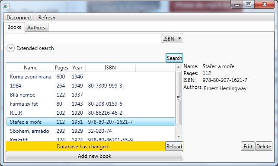Click the ISBN 80-86216-46-2 cell

tap(105, 113)
